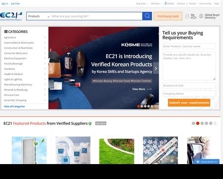
Task: Expand the Buy Now top menu
Action: point(142,3)
